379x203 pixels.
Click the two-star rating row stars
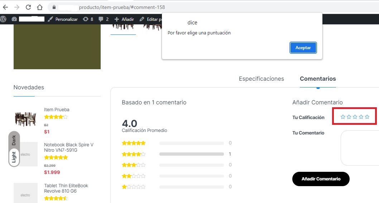134,176
